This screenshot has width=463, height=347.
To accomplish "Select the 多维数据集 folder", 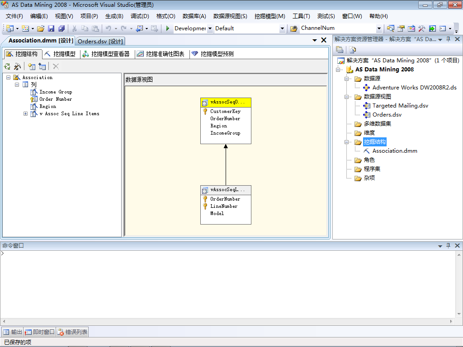I will [377, 124].
